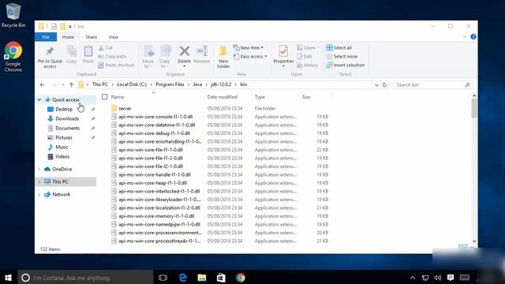Image resolution: width=505 pixels, height=284 pixels.
Task: Click the Copy to ribbon icon
Action: click(165, 50)
